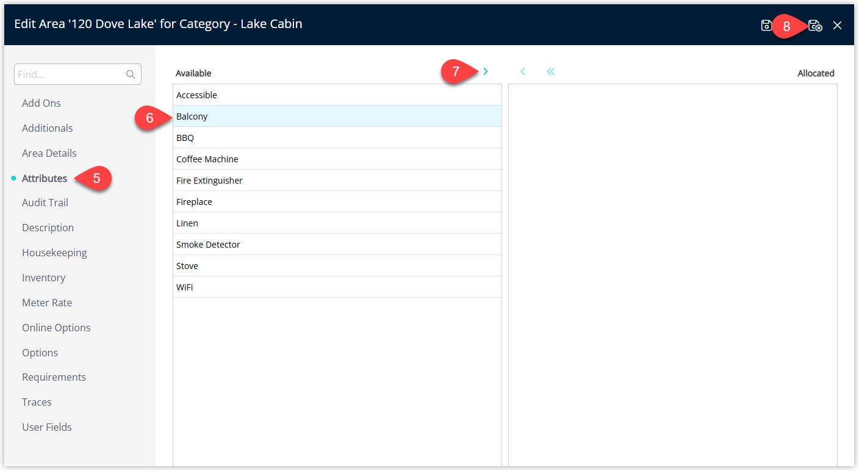Screen dimensions: 859x471
Task: Open the Options section
Action: [40, 353]
